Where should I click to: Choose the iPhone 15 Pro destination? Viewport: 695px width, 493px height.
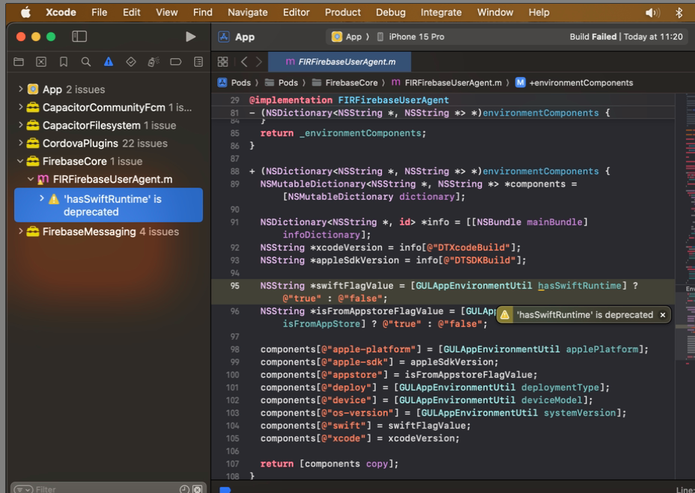pyautogui.click(x=410, y=37)
